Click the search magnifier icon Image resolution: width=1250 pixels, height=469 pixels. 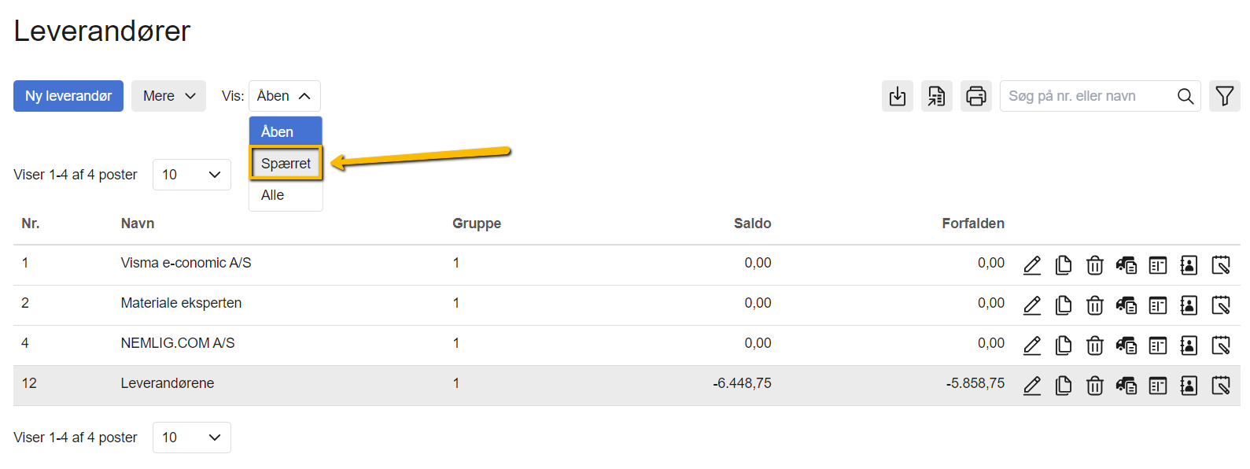pyautogui.click(x=1185, y=96)
